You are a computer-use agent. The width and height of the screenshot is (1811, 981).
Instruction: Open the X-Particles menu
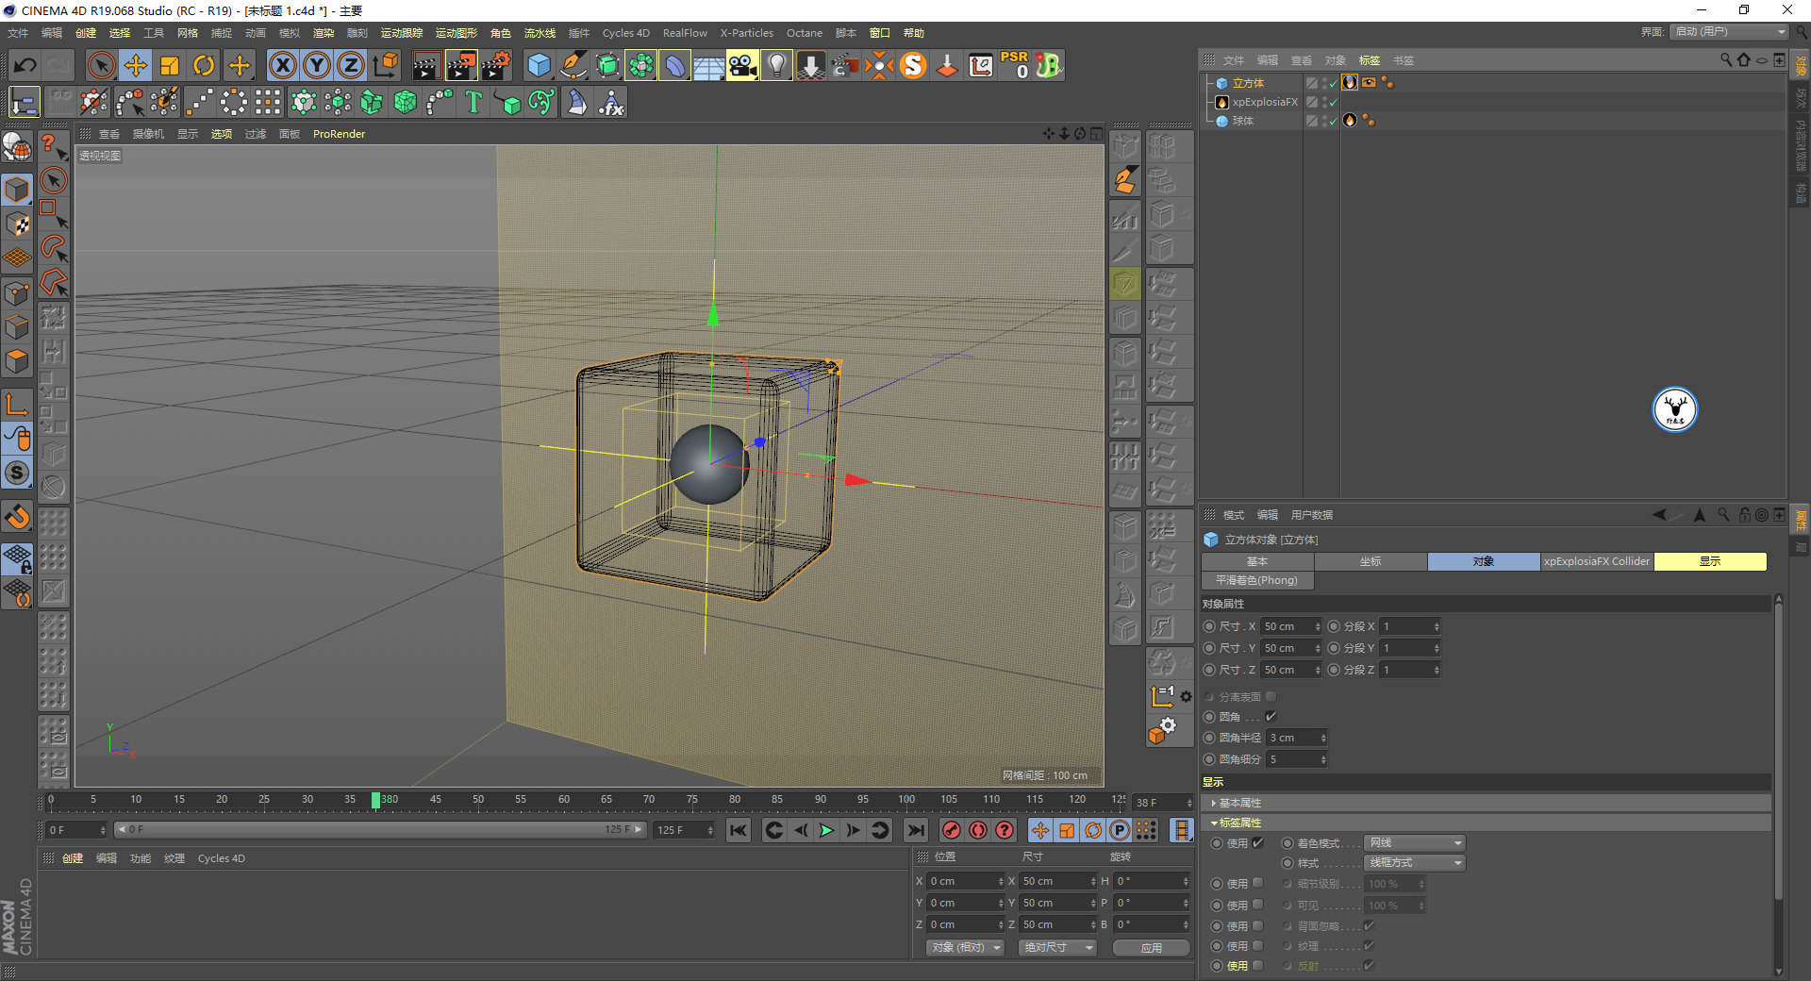(x=747, y=33)
